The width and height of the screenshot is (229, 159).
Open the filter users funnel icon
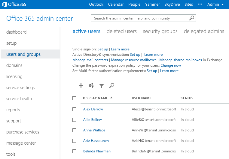tap(102, 86)
